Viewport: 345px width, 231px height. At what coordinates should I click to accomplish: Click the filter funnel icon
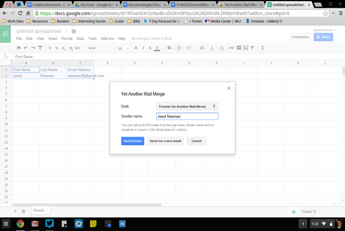252,48
